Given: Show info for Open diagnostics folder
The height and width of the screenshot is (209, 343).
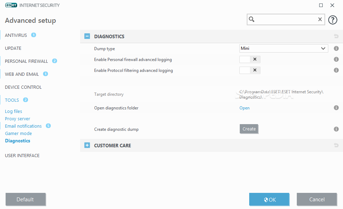Looking at the screenshot, I should click(x=336, y=108).
